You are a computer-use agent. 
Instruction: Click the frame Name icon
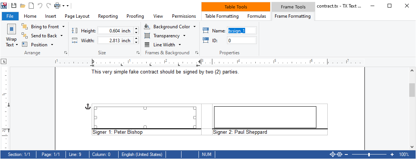[206, 31]
